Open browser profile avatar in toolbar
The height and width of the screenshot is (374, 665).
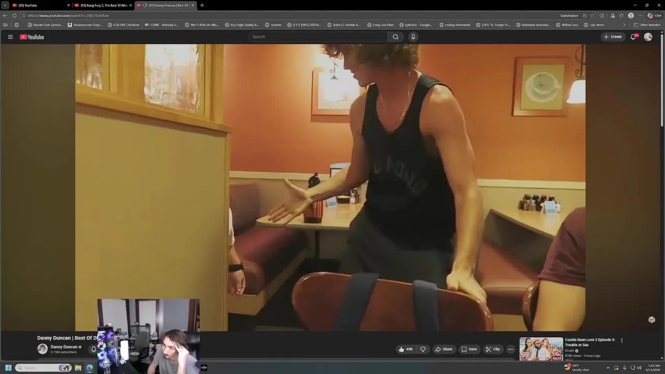[631, 16]
